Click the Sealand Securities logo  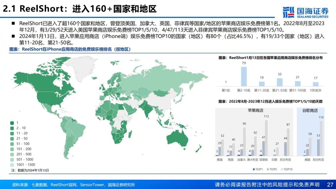coord(306,12)
